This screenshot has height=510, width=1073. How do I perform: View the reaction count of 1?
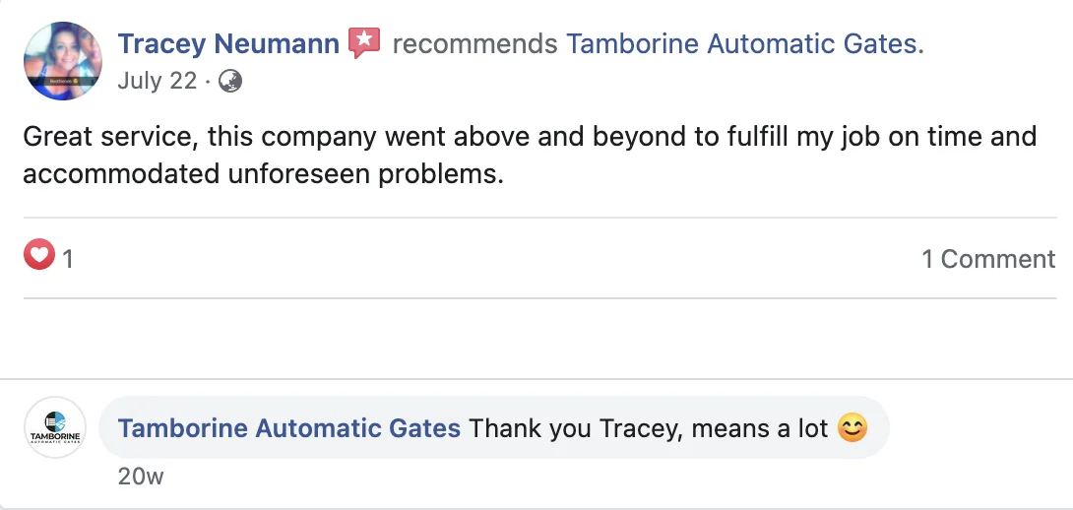pos(68,259)
